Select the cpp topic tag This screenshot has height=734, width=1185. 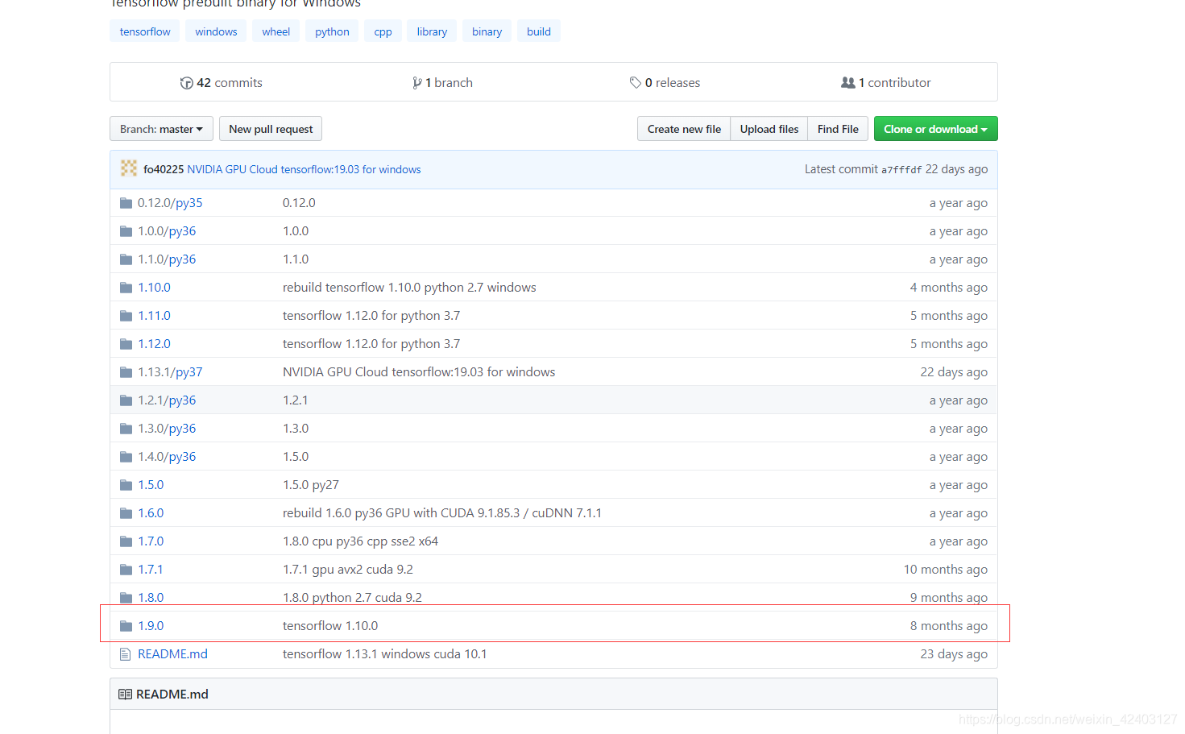point(383,31)
